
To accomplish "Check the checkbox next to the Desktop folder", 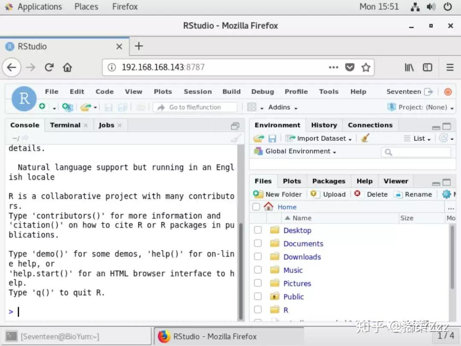I will point(258,230).
